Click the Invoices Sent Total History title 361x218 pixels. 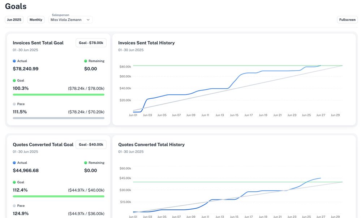[x=146, y=43]
